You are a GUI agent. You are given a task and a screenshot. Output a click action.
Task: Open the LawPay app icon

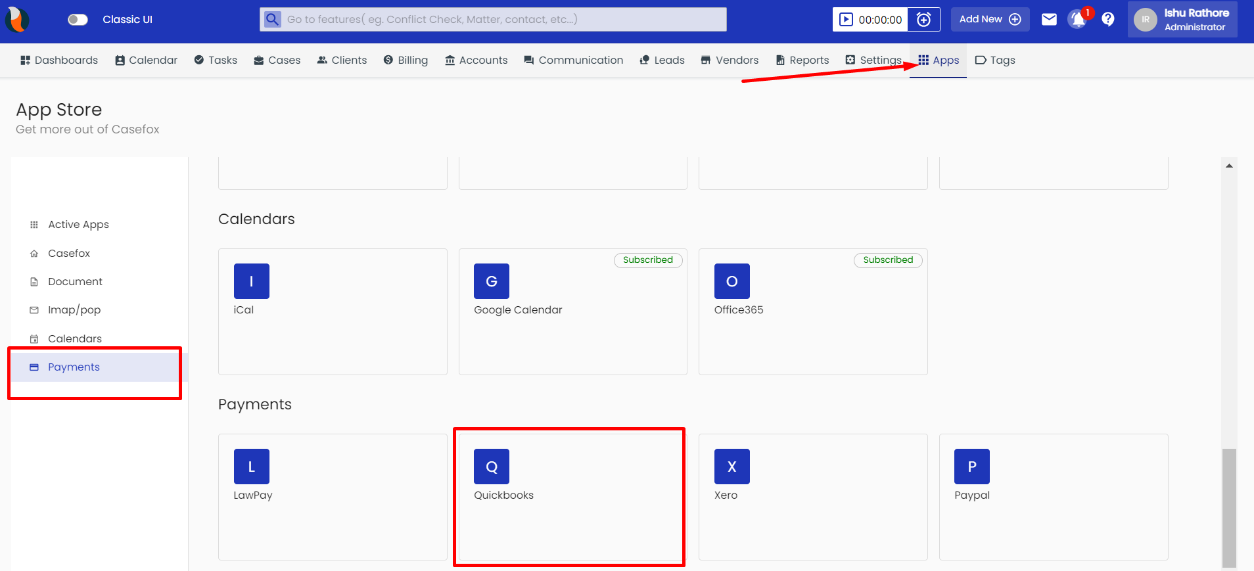(251, 467)
